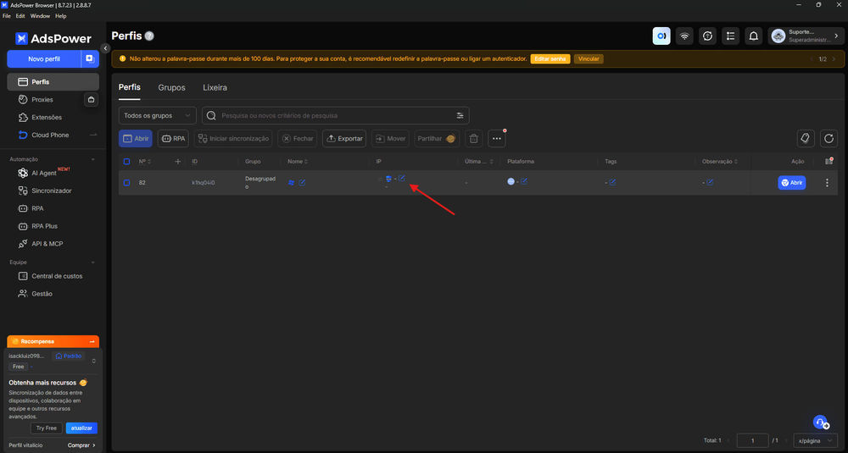Screen dimensions: 848x453
Task: Expand the Suporte account menu
Action: click(806, 36)
